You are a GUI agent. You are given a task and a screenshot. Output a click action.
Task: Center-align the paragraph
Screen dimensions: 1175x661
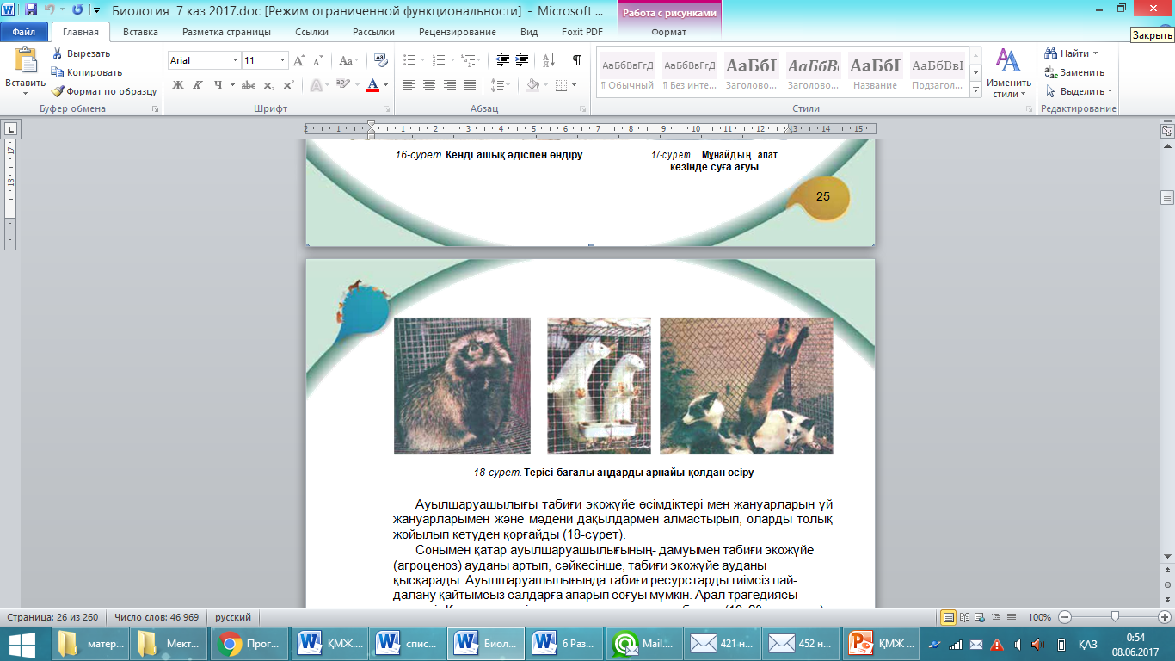pyautogui.click(x=429, y=85)
